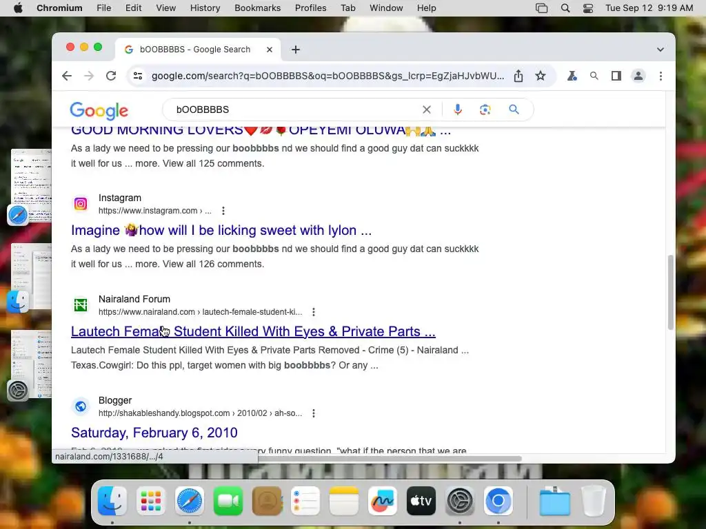Click the Instagram favicon
Screen dimensions: 706x529
coord(81,204)
